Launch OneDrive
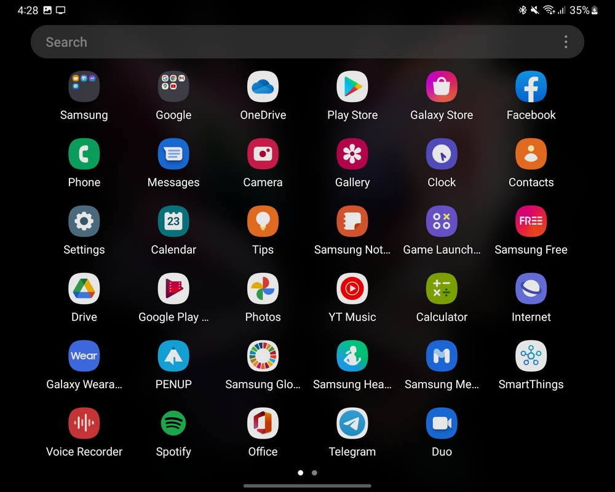 pos(263,87)
